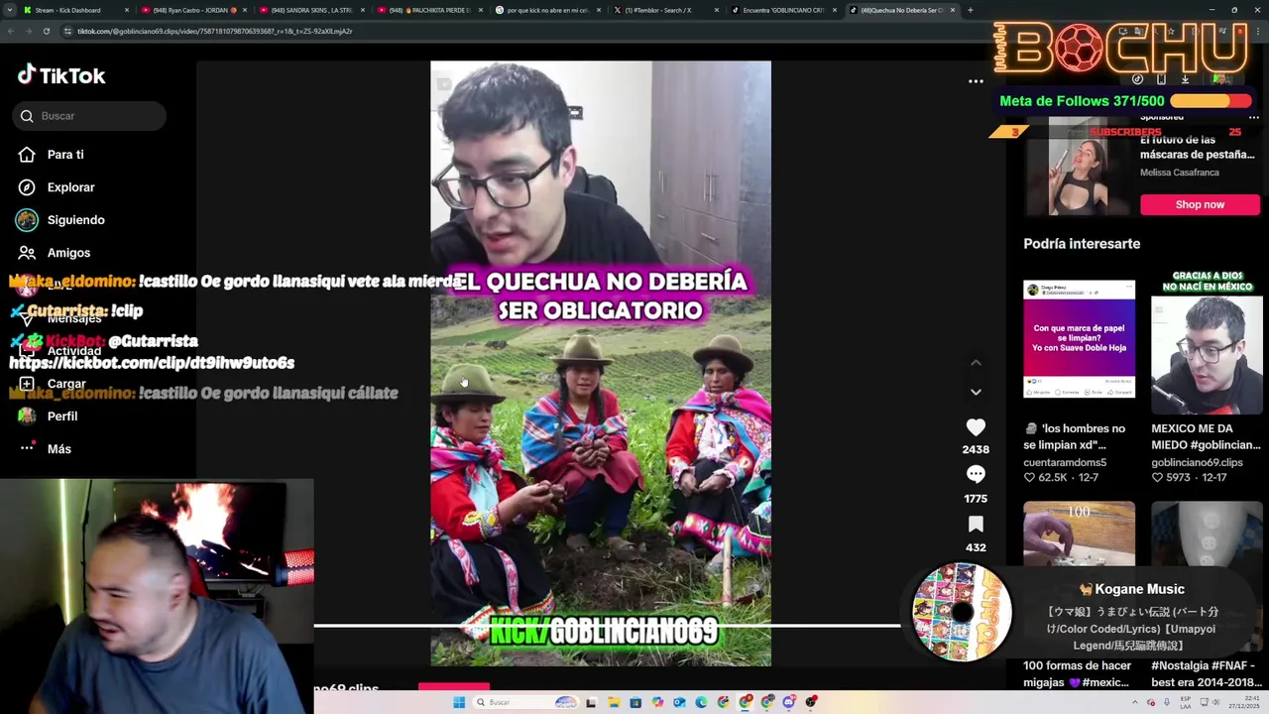Click the tiktok.com address bar URL

[x=214, y=31]
